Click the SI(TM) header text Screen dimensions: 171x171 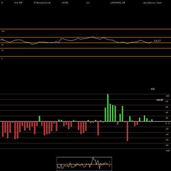click(x=65, y=3)
